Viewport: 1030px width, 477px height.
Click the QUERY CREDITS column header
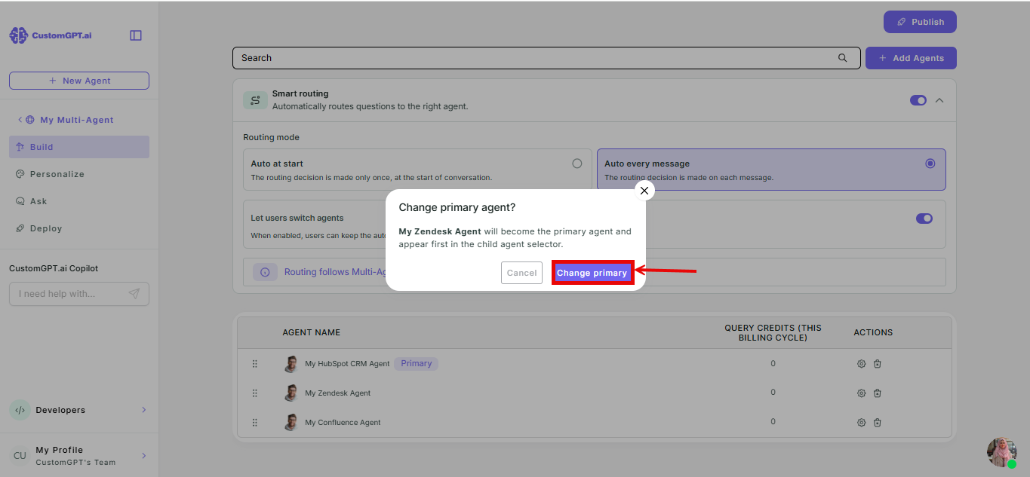pos(773,333)
